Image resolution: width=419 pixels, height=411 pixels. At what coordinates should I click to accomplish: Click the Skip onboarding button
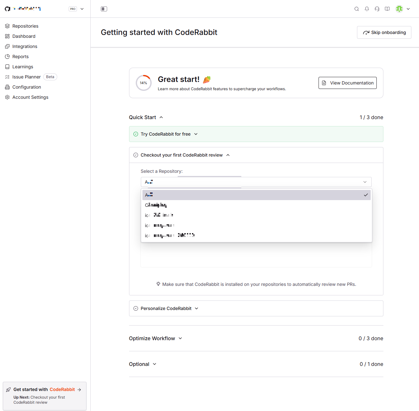[x=384, y=32]
